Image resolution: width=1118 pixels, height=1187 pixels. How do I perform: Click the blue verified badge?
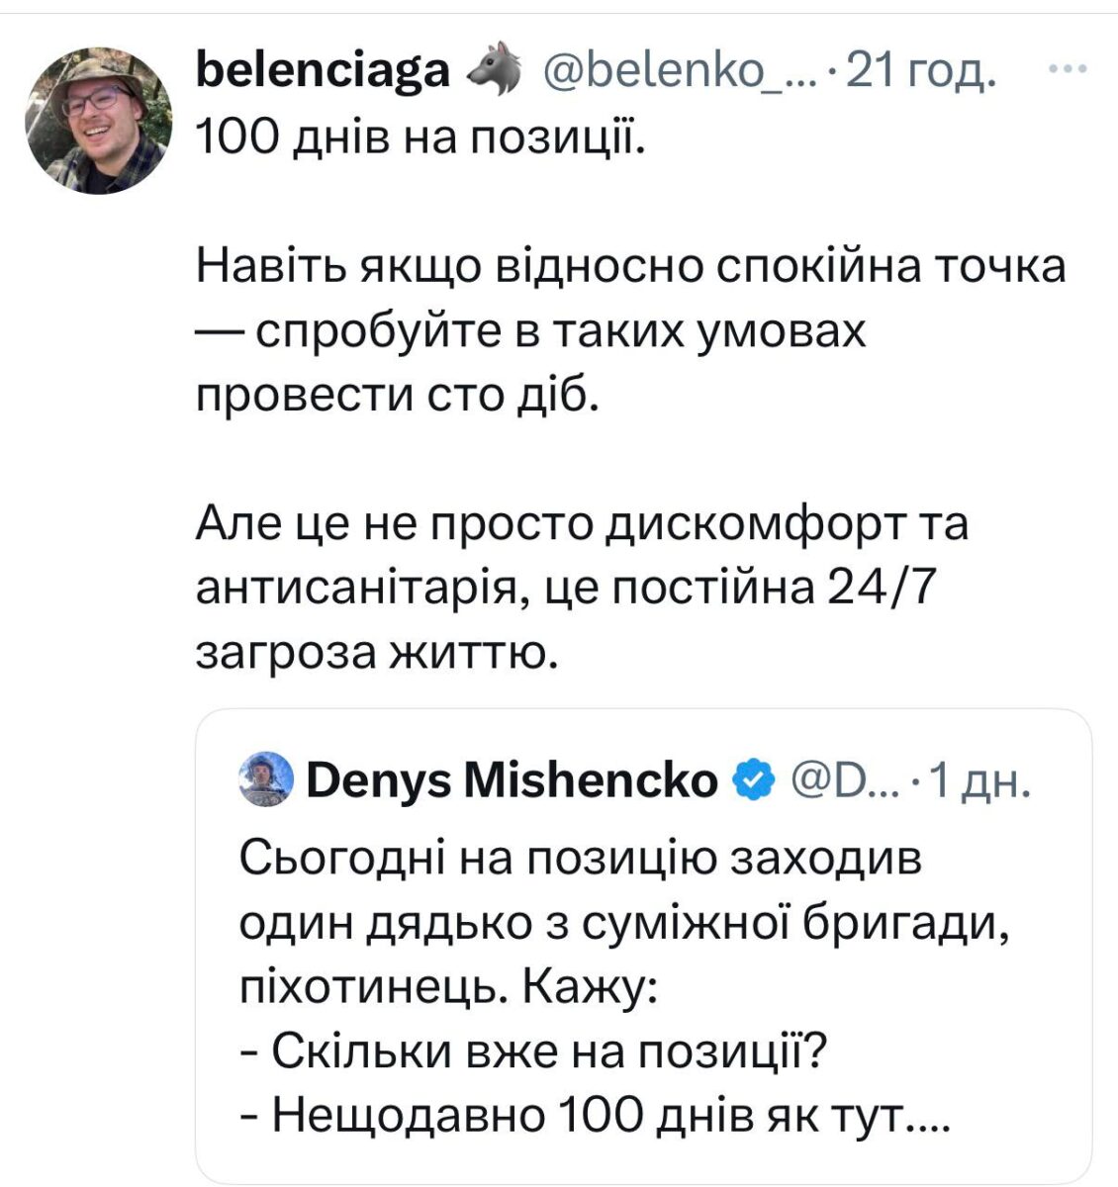pyautogui.click(x=754, y=782)
